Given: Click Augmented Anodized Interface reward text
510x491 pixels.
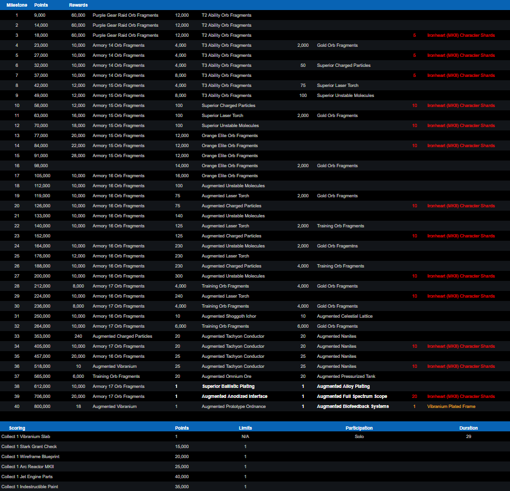Looking at the screenshot, I should pyautogui.click(x=234, y=397).
